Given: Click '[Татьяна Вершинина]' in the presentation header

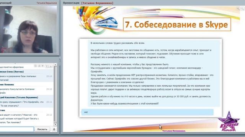Looking at the screenshot, I should tap(97, 3).
